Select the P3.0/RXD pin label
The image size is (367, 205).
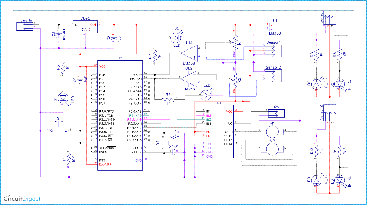(x=106, y=111)
